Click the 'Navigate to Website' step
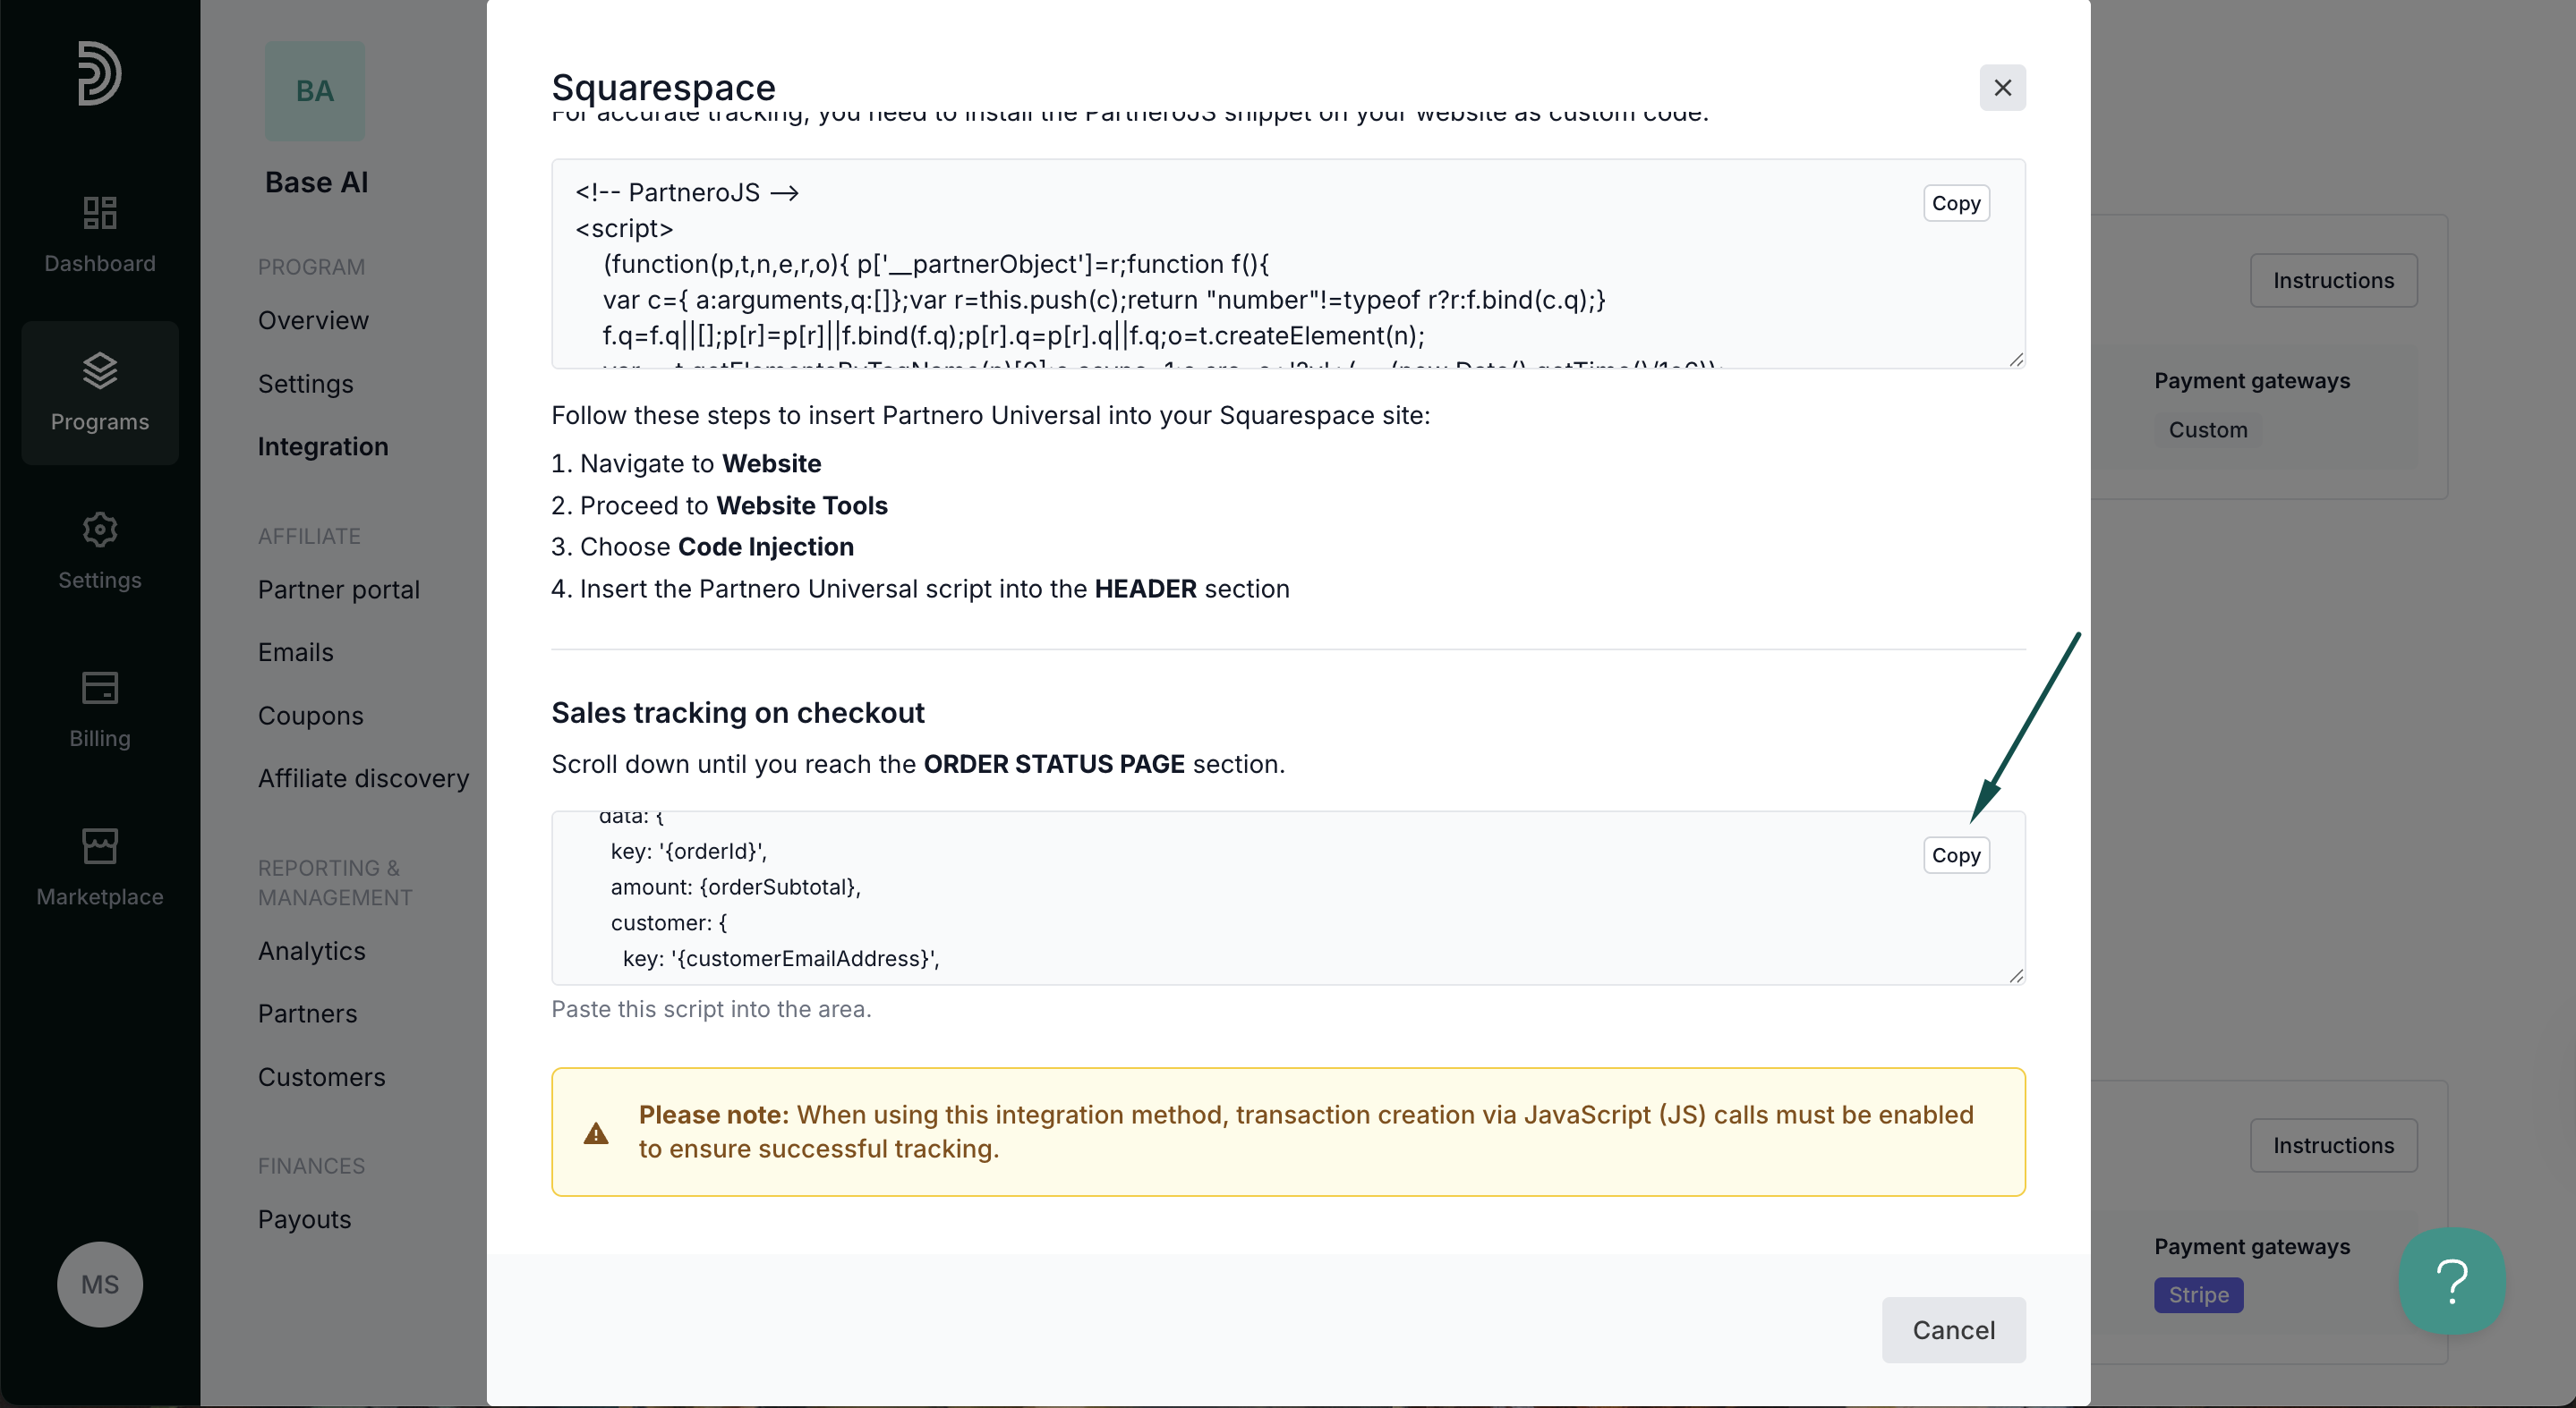 click(x=686, y=463)
